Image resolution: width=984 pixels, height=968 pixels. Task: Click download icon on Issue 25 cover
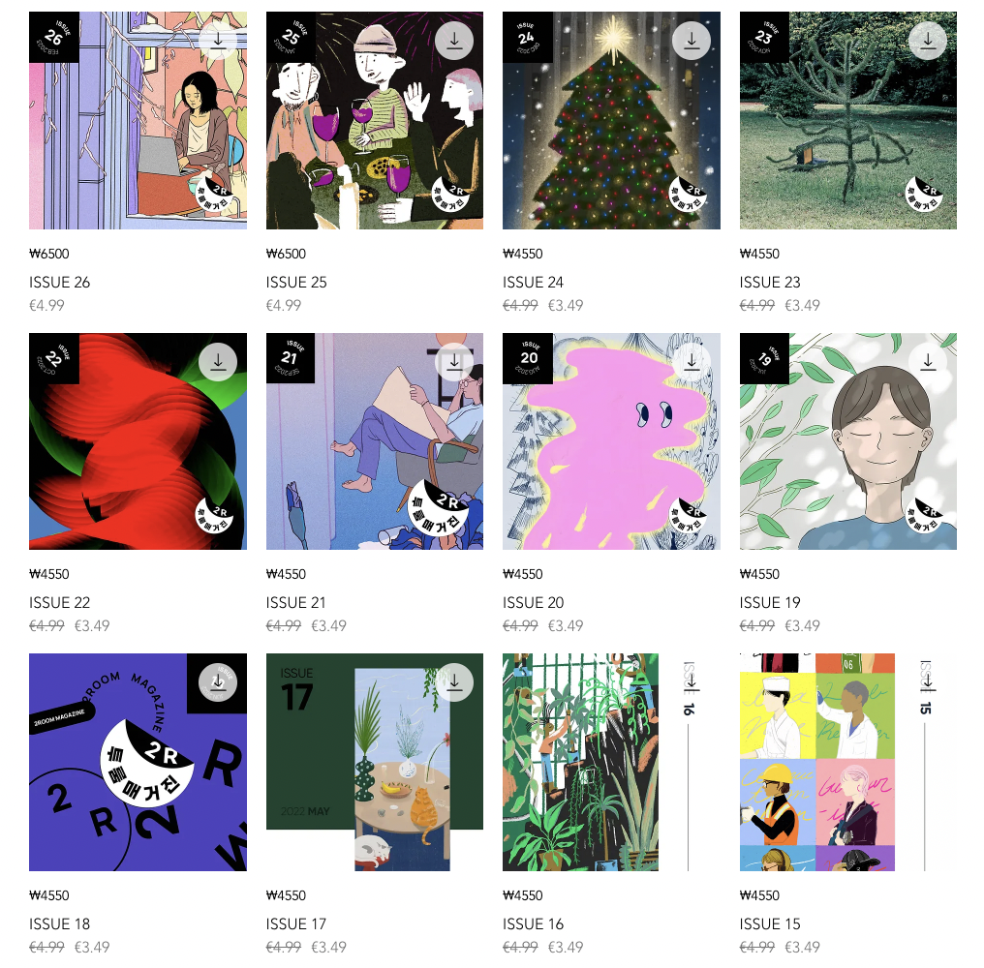tap(454, 41)
